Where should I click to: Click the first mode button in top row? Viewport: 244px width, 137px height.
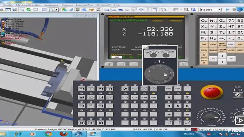[81, 89]
